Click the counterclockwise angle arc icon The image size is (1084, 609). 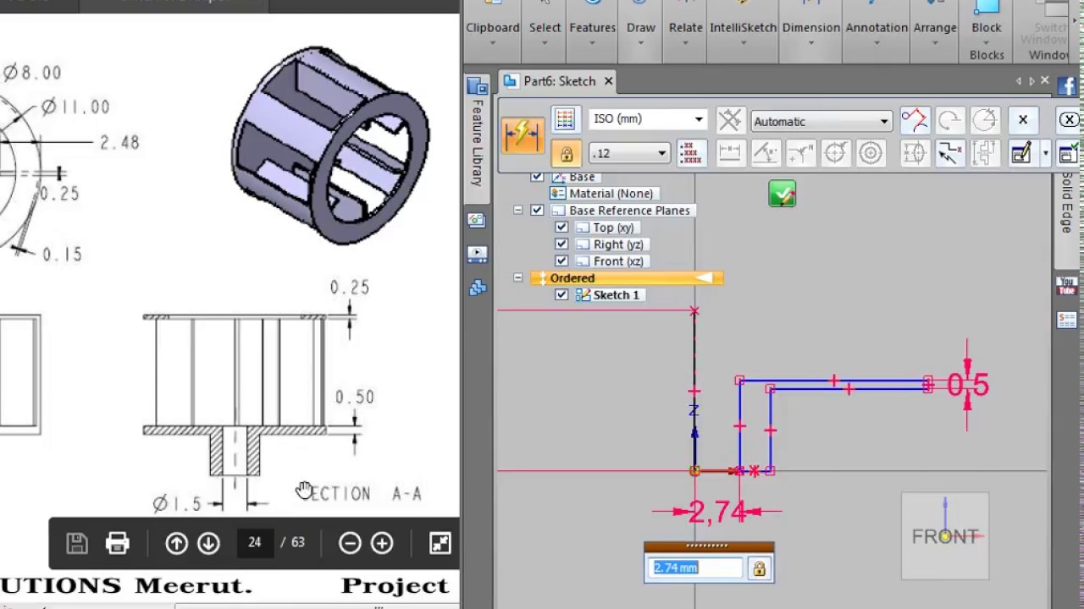click(x=949, y=120)
